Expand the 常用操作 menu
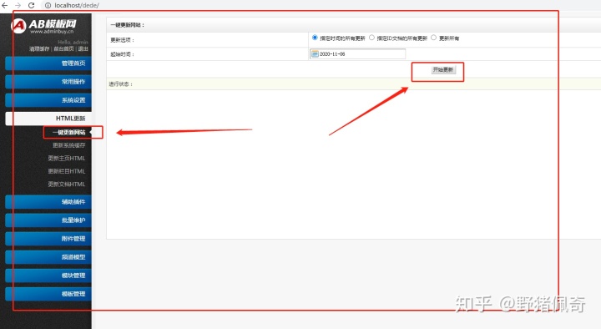Image resolution: width=601 pixels, height=329 pixels. [48, 82]
